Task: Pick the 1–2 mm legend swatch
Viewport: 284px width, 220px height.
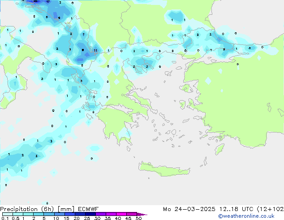Action: (28, 214)
